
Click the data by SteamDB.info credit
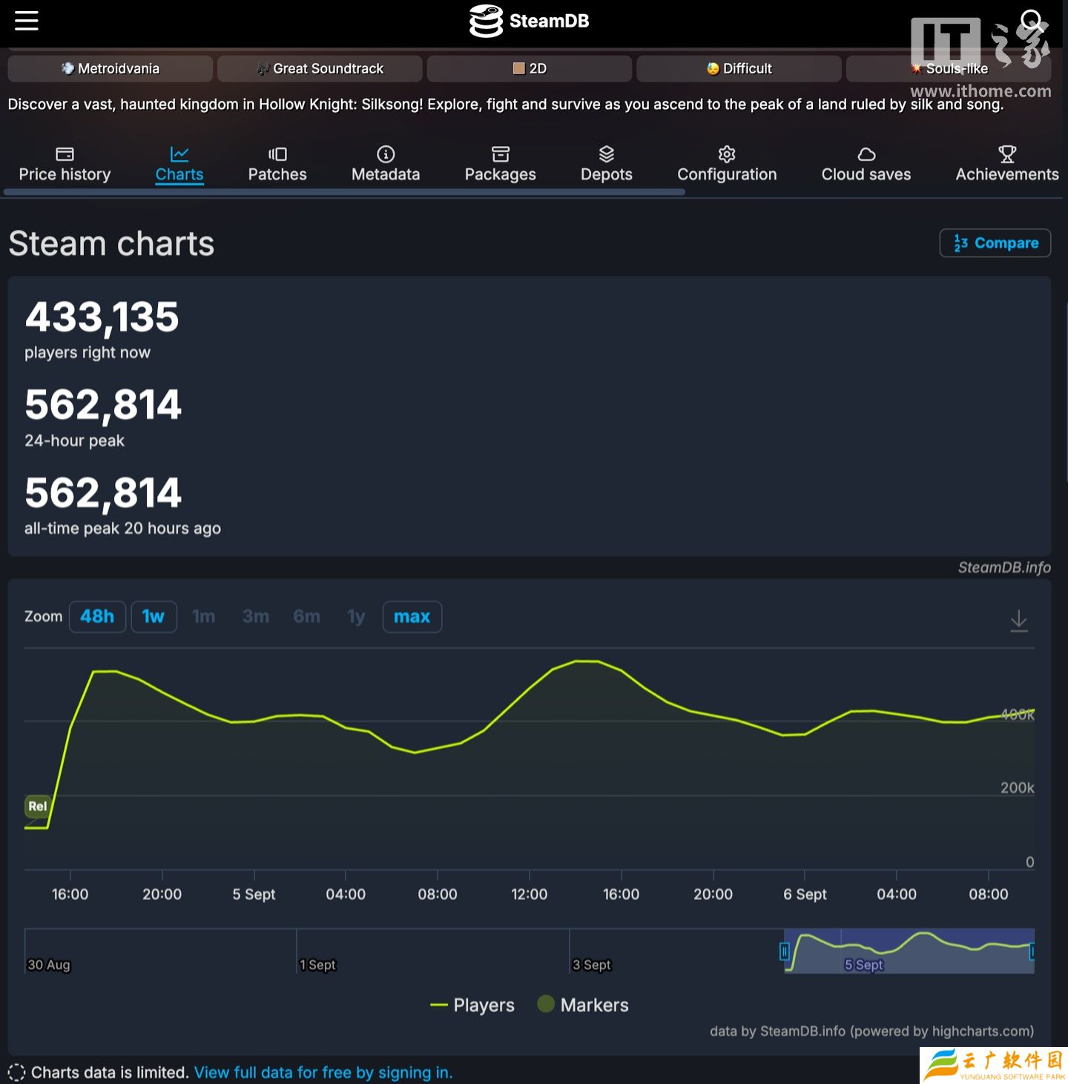coord(871,1031)
